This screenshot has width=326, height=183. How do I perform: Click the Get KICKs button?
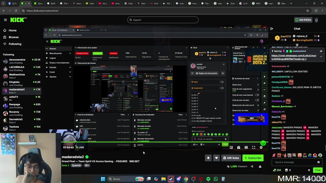[x=303, y=20]
